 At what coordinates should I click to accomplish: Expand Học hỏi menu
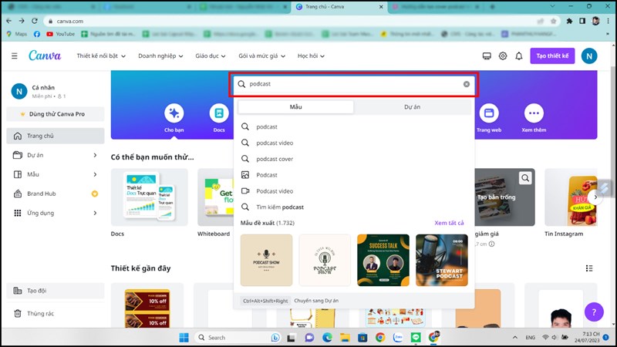pyautogui.click(x=311, y=56)
